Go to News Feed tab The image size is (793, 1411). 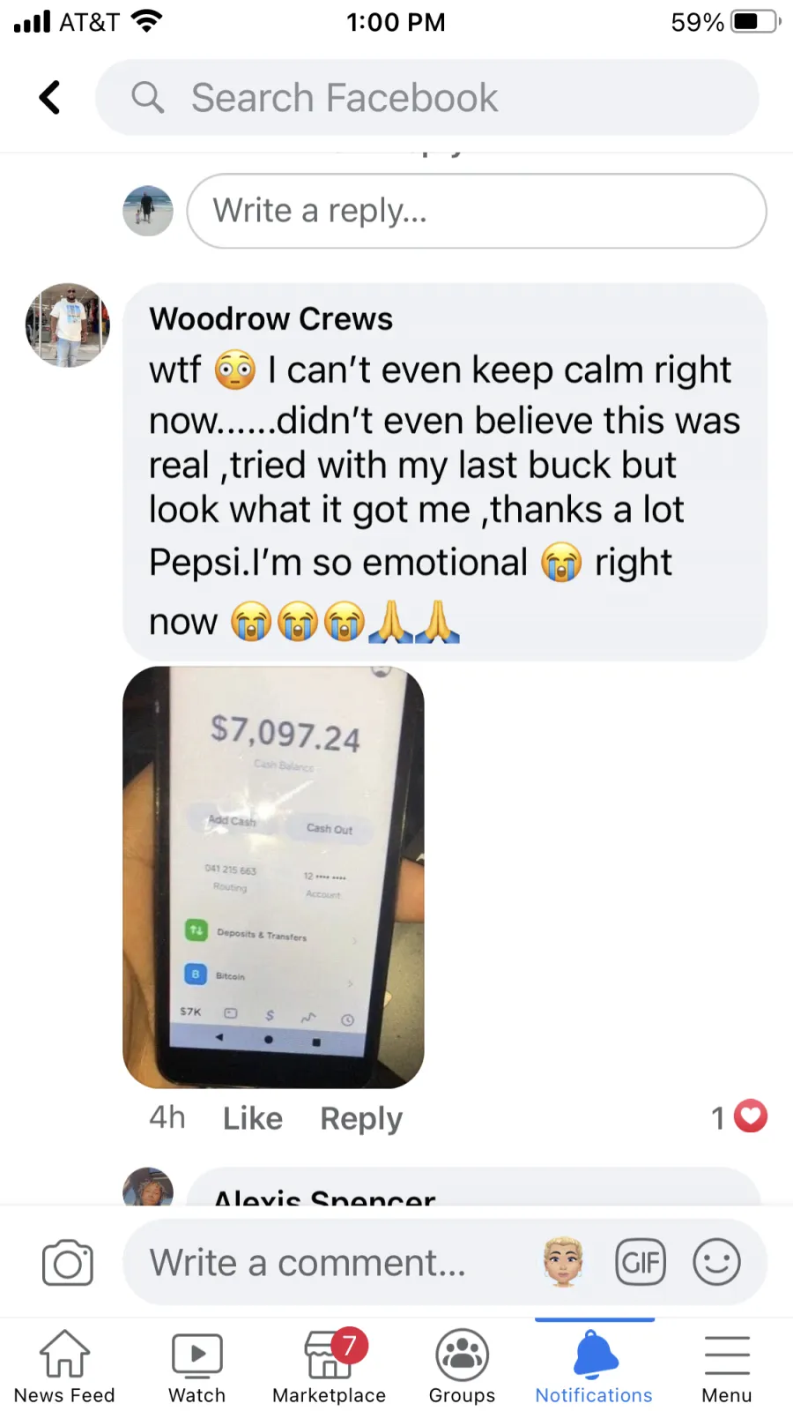point(64,1366)
